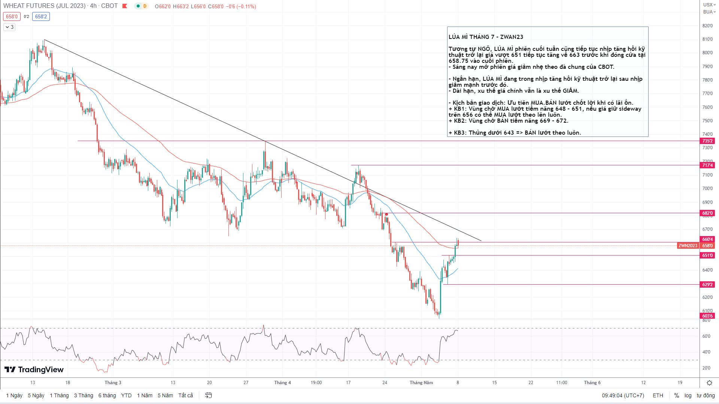719x404 pixels.
Task: Toggle percent scale mode
Action: [x=676, y=395]
